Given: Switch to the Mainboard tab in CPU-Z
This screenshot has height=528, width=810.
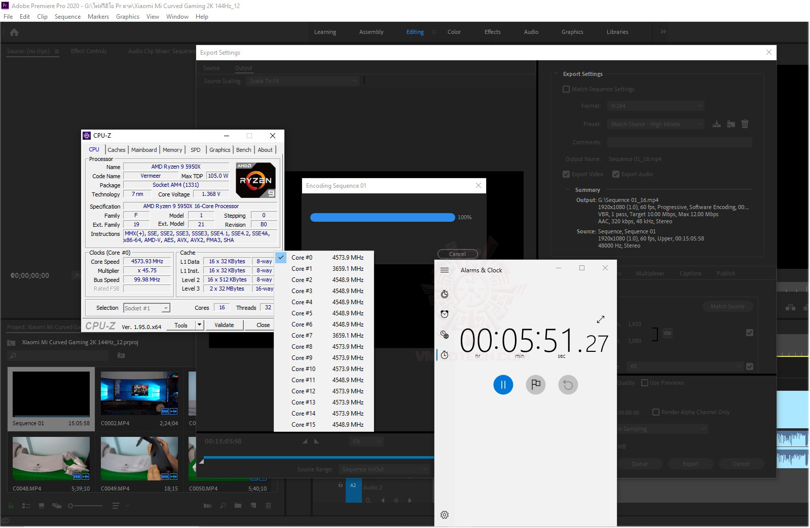Looking at the screenshot, I should pos(144,150).
